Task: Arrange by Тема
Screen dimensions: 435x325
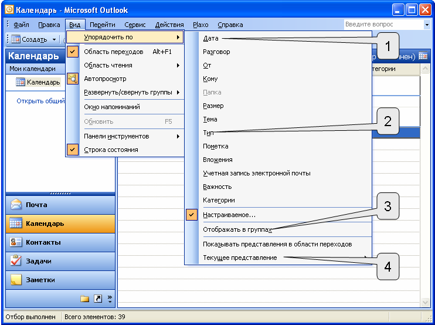Action: (x=210, y=119)
